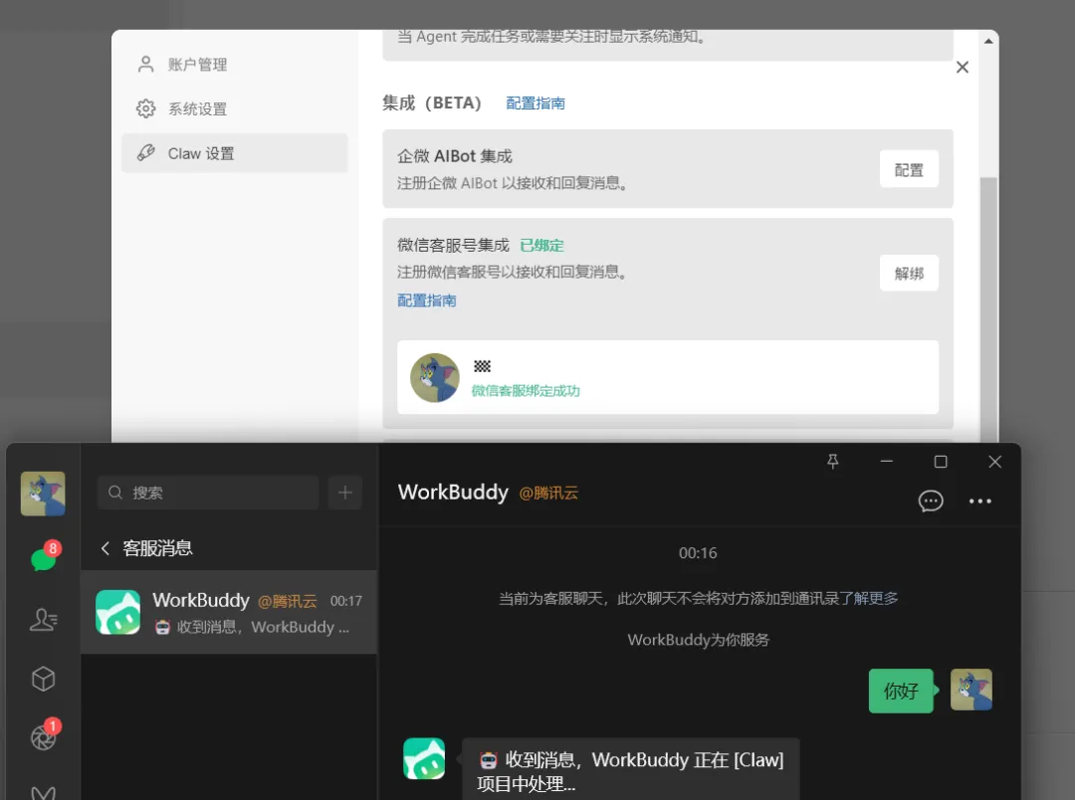
Task: Click 了解更多 link in chat notice
Action: tap(868, 598)
